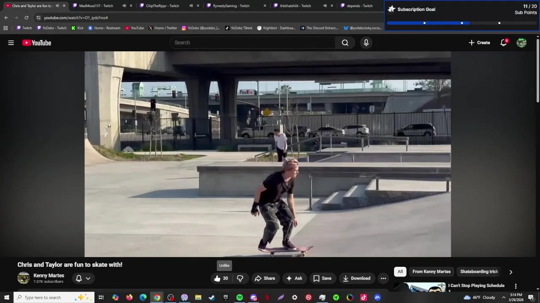
Task: Open Spotify from the taskbar
Action: pos(240,298)
